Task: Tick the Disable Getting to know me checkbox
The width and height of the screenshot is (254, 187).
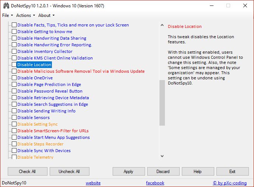Action: tap(14, 32)
